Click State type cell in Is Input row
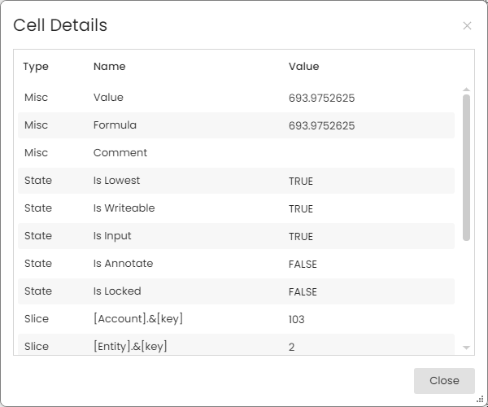The image size is (488, 407). click(38, 236)
